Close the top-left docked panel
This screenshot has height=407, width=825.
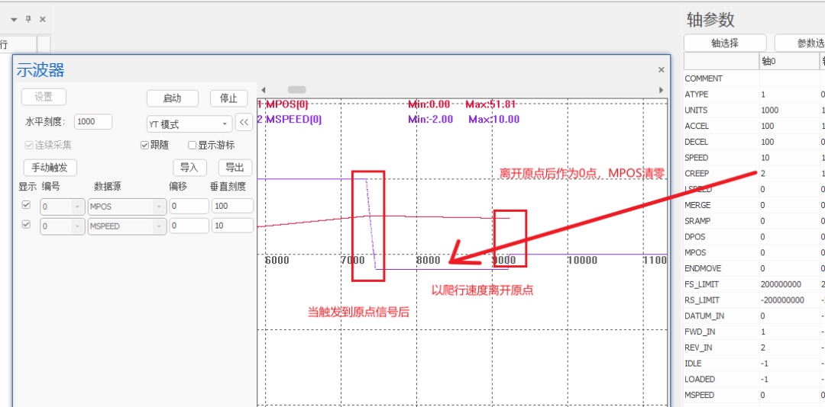click(43, 19)
